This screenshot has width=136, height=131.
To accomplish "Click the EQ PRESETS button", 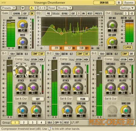I will 99,14.
